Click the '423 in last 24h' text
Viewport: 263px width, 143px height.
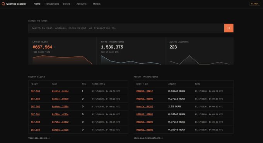click(110, 52)
